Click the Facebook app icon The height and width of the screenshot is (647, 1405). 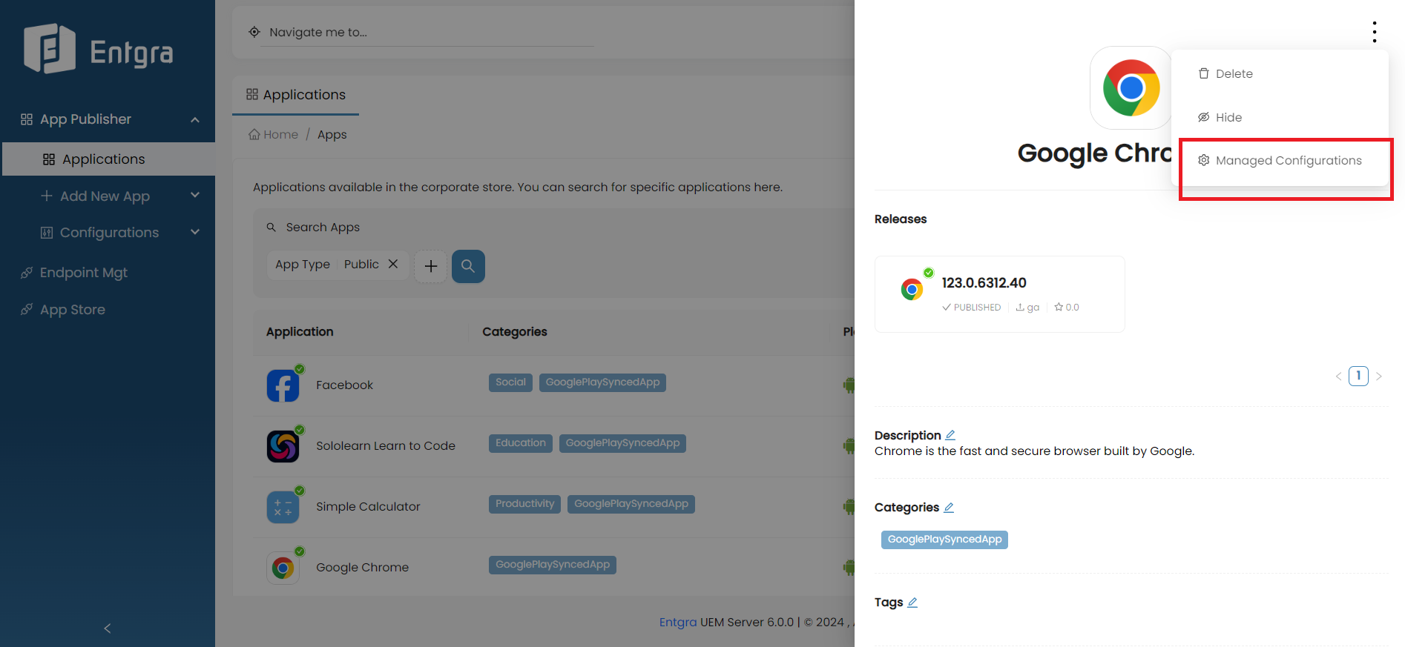(x=283, y=386)
